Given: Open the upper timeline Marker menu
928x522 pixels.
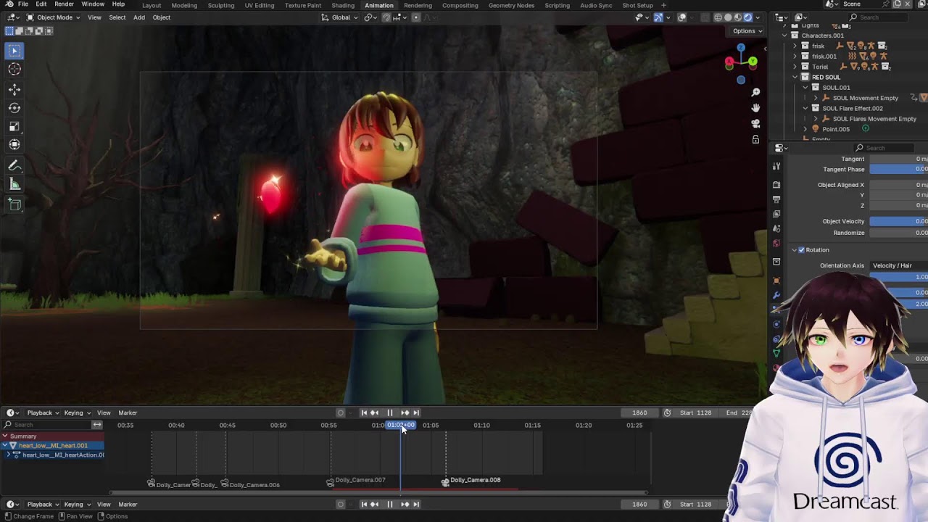Looking at the screenshot, I should click(128, 413).
